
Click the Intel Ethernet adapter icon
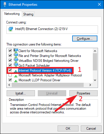(11, 29)
